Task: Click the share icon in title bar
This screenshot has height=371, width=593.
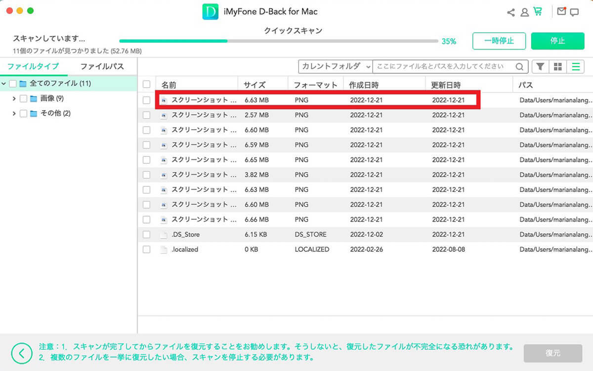Action: 511,12
